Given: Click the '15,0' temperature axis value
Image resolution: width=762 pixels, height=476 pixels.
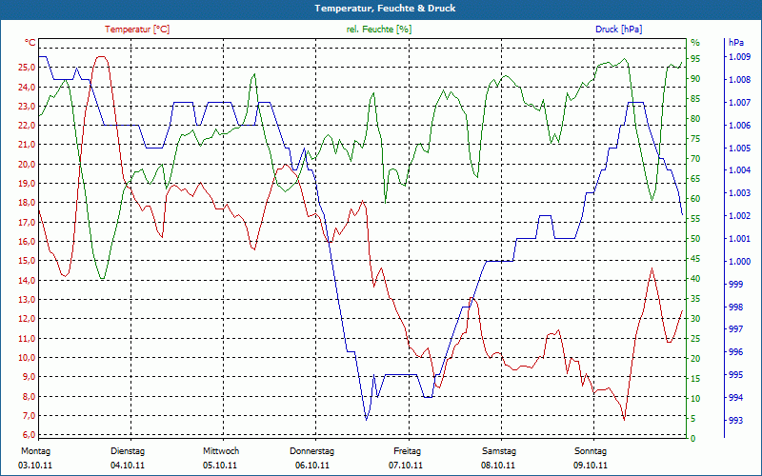Looking at the screenshot, I should 27,261.
